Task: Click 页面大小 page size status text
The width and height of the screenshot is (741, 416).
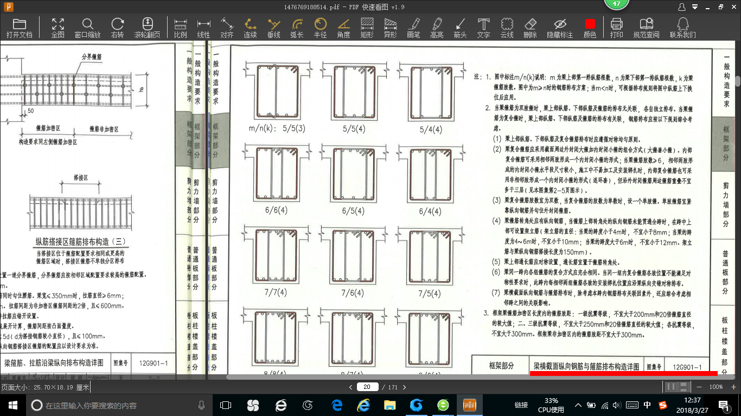Action: coord(45,387)
